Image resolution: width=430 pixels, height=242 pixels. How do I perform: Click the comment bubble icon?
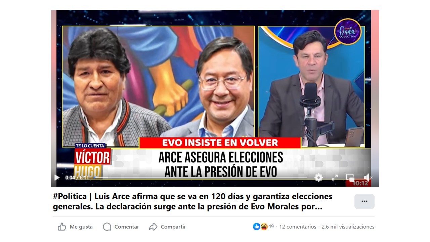[x=107, y=227]
